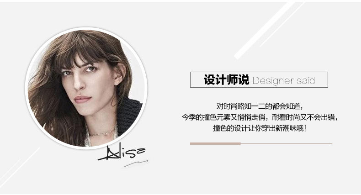The image size is (361, 195).
Task: Click the squiggle underline beneath the signature
Action: tap(136, 163)
